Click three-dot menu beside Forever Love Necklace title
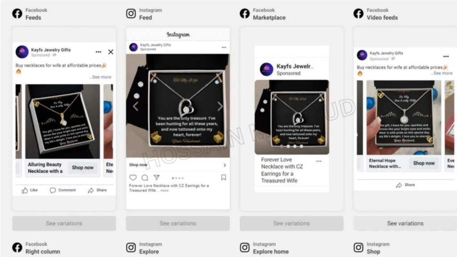Screen dimensions: 457x257 [319, 161]
